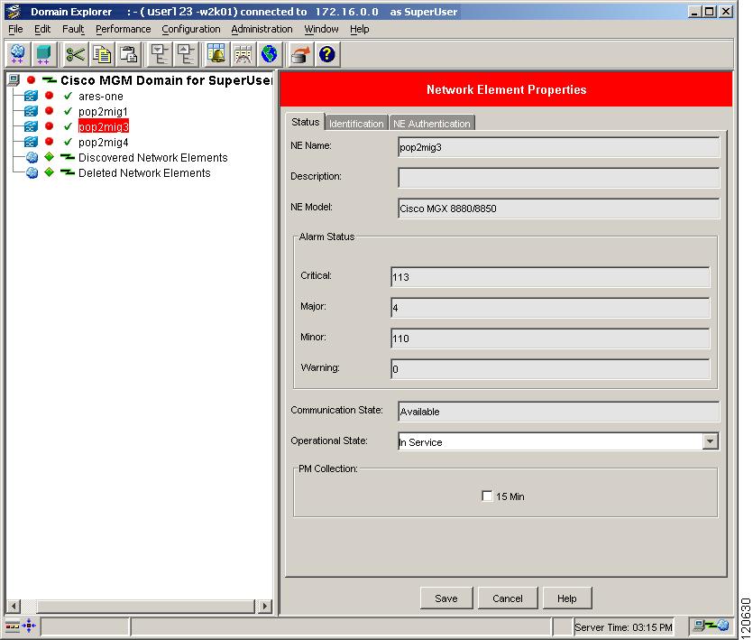753x640 pixels.
Task: Click the add network element cube icon
Action: (x=43, y=54)
